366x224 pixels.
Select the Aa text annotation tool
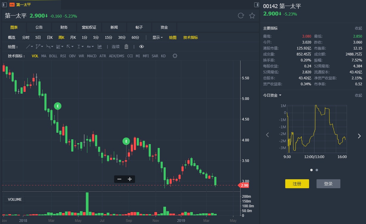coord(89,47)
